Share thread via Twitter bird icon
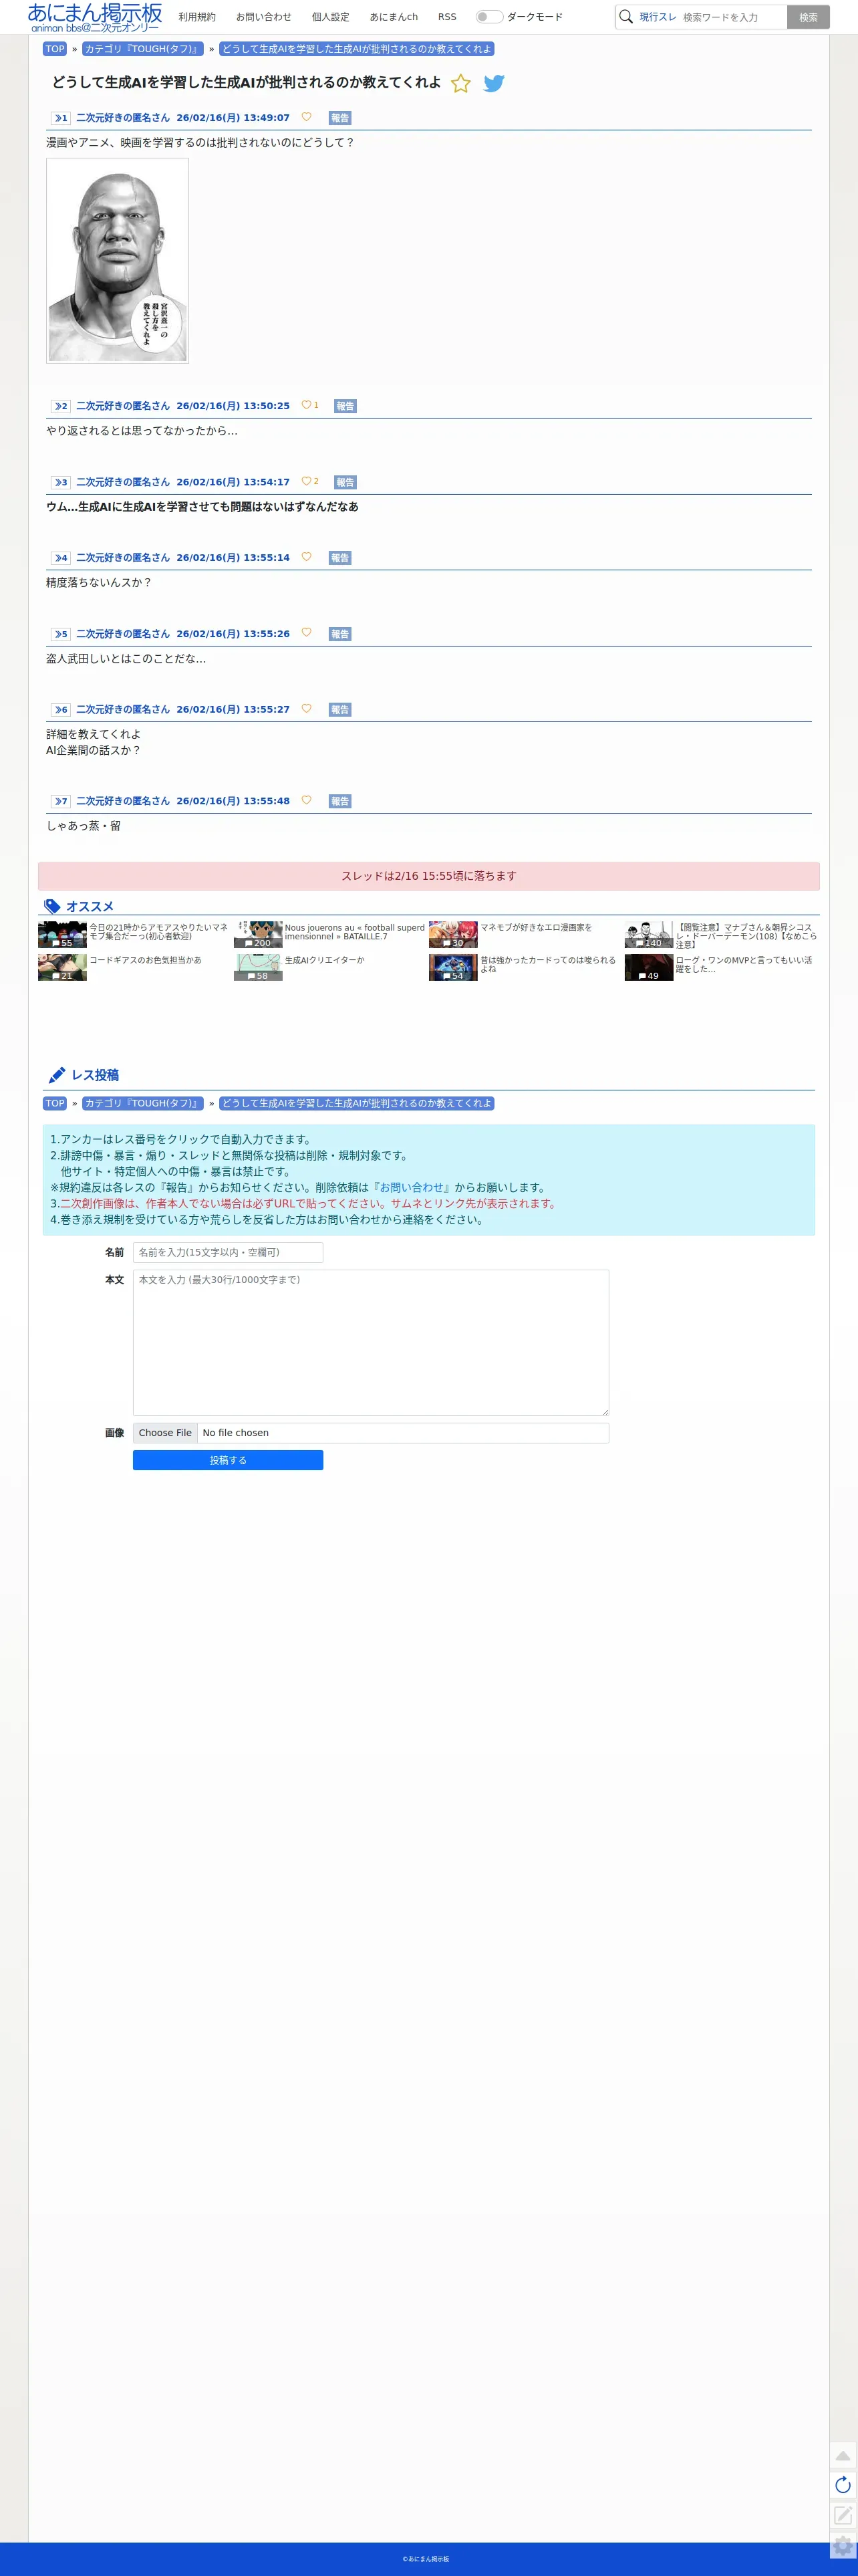The height and width of the screenshot is (2576, 858). coord(494,84)
